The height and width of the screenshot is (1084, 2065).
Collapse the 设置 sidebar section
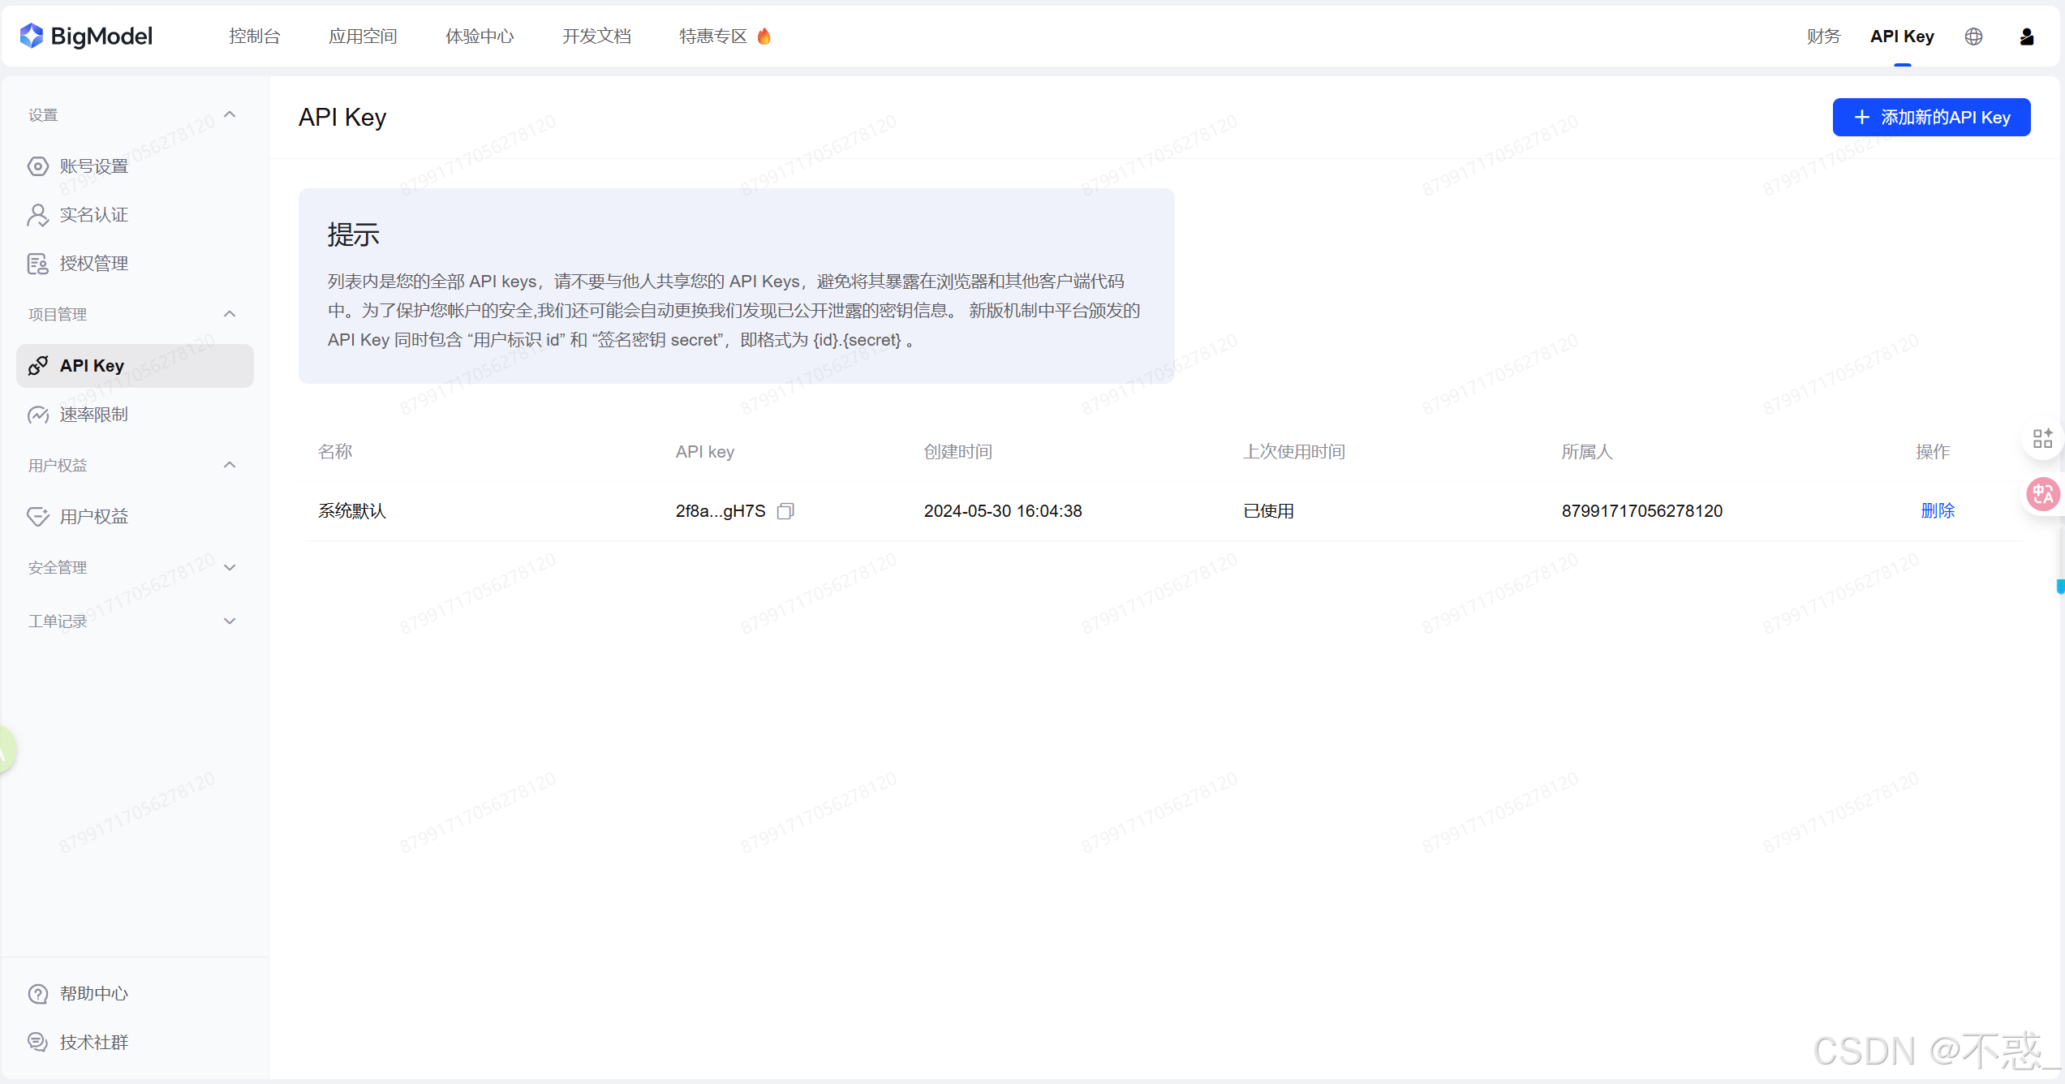[x=230, y=114]
